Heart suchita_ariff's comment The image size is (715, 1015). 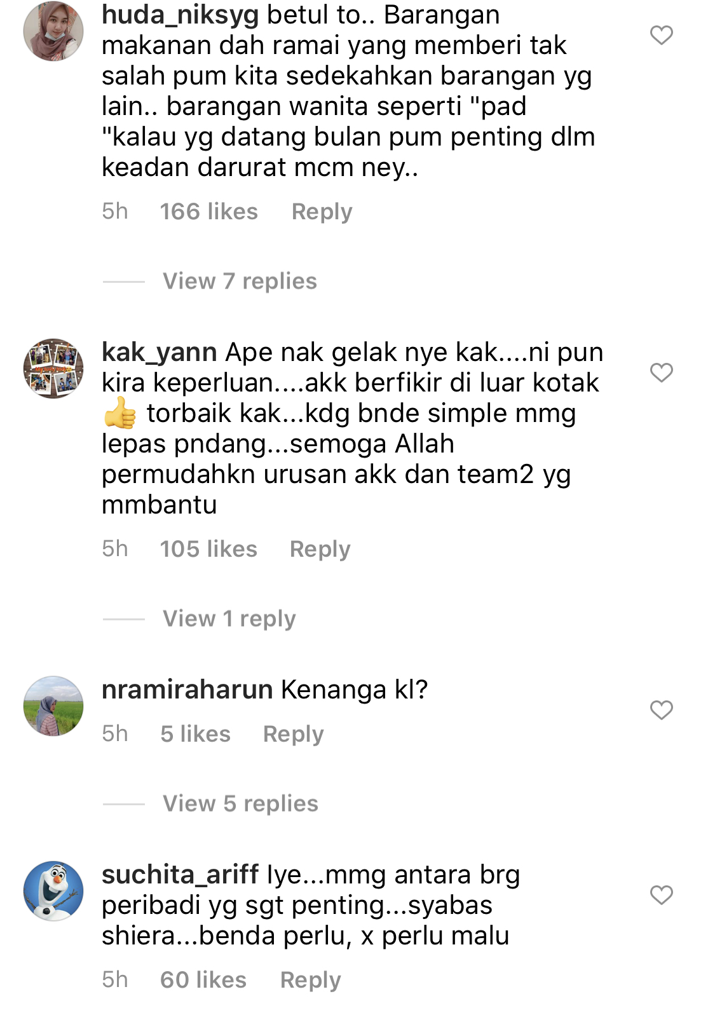click(x=661, y=895)
